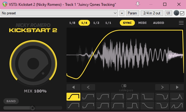The width and height of the screenshot is (186, 112).
Task: Select second curve preset in bottom row
Action: 88,105
